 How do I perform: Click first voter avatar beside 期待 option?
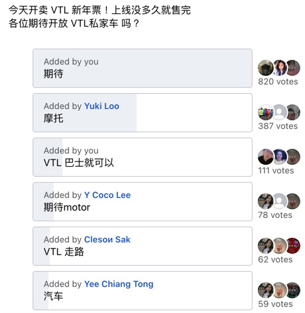[266, 68]
